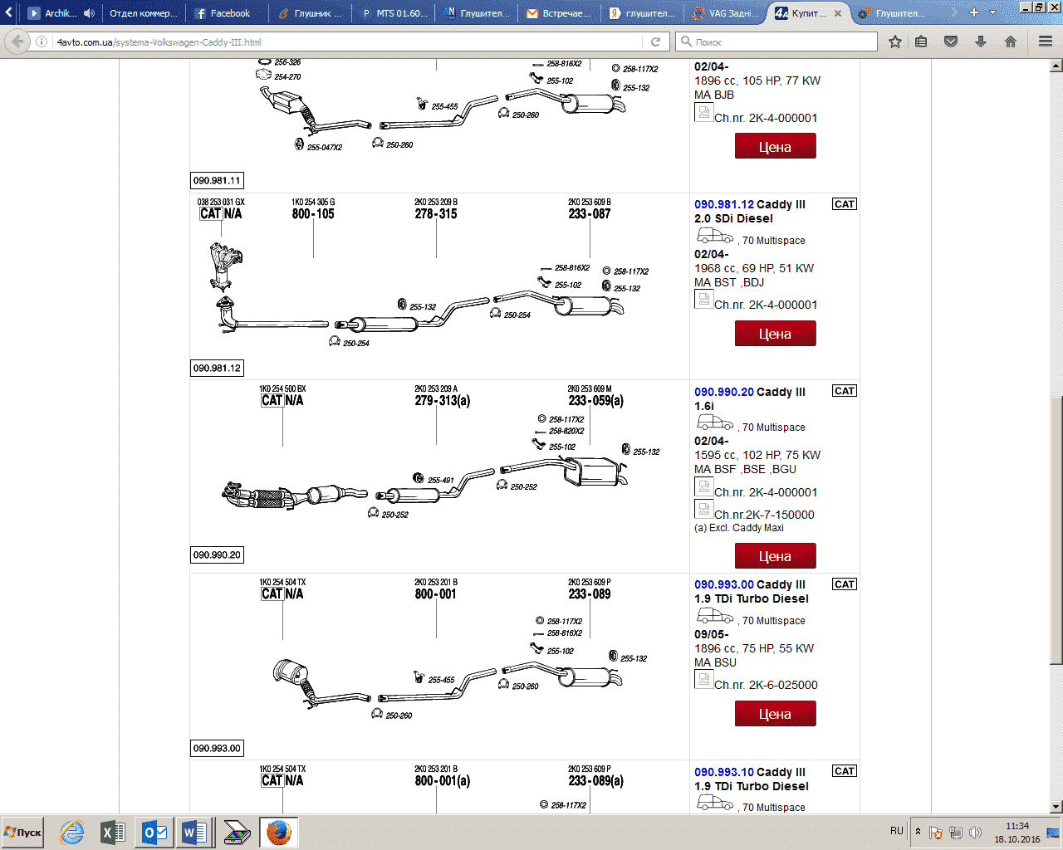Switch to the Глушник tab
Image resolution: width=1063 pixels, height=850 pixels.
coord(309,13)
